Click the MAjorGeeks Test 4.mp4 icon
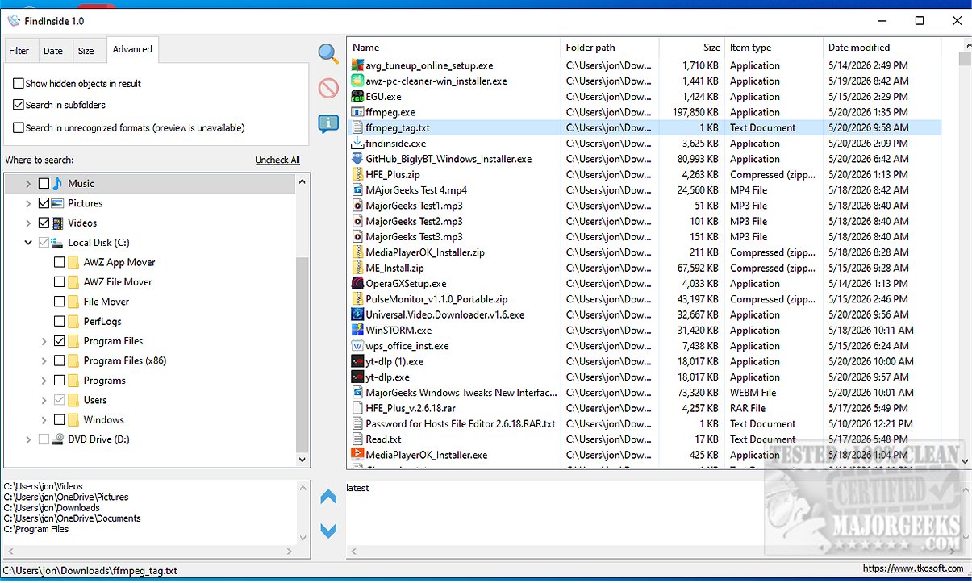Image resolution: width=972 pixels, height=583 pixels. 358,190
